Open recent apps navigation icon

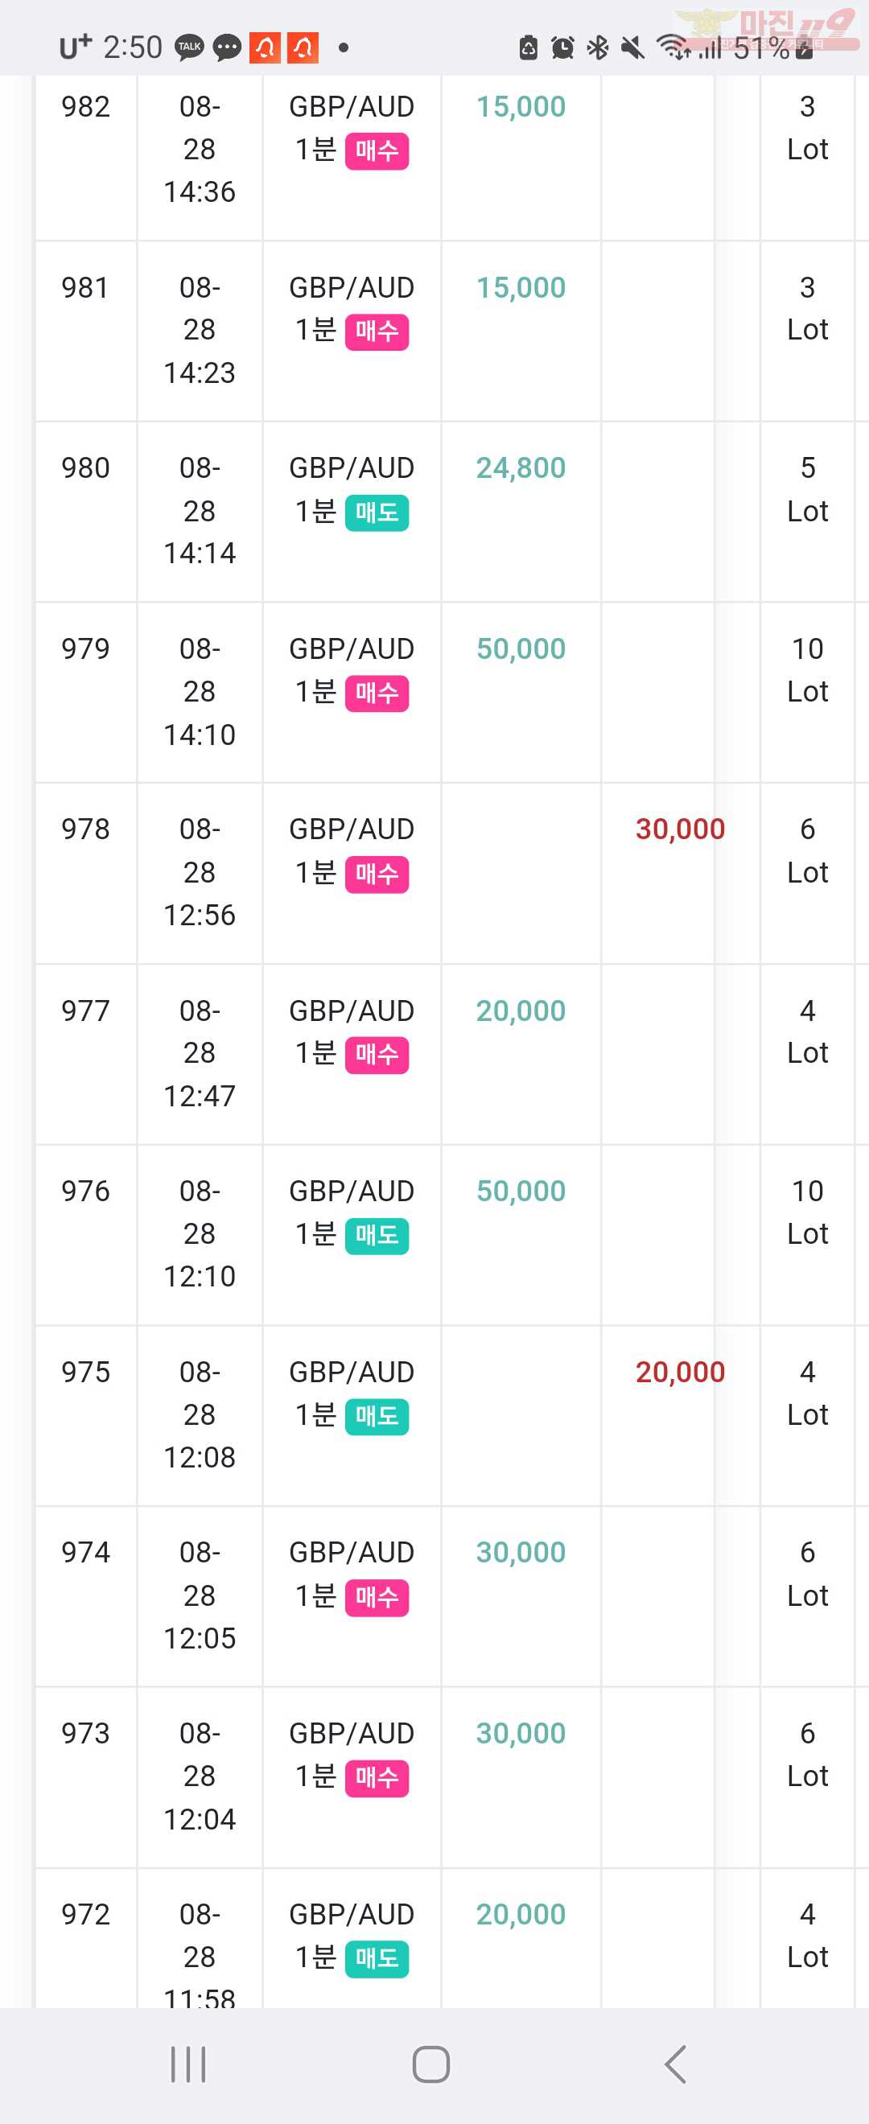[188, 2064]
